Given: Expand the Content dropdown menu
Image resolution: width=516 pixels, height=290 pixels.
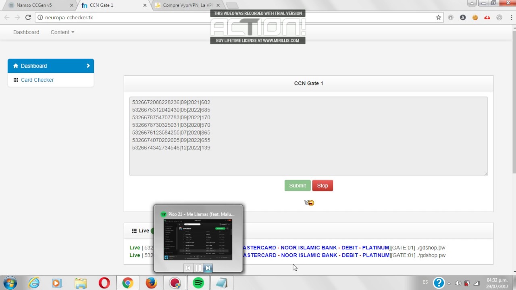Looking at the screenshot, I should [x=62, y=32].
